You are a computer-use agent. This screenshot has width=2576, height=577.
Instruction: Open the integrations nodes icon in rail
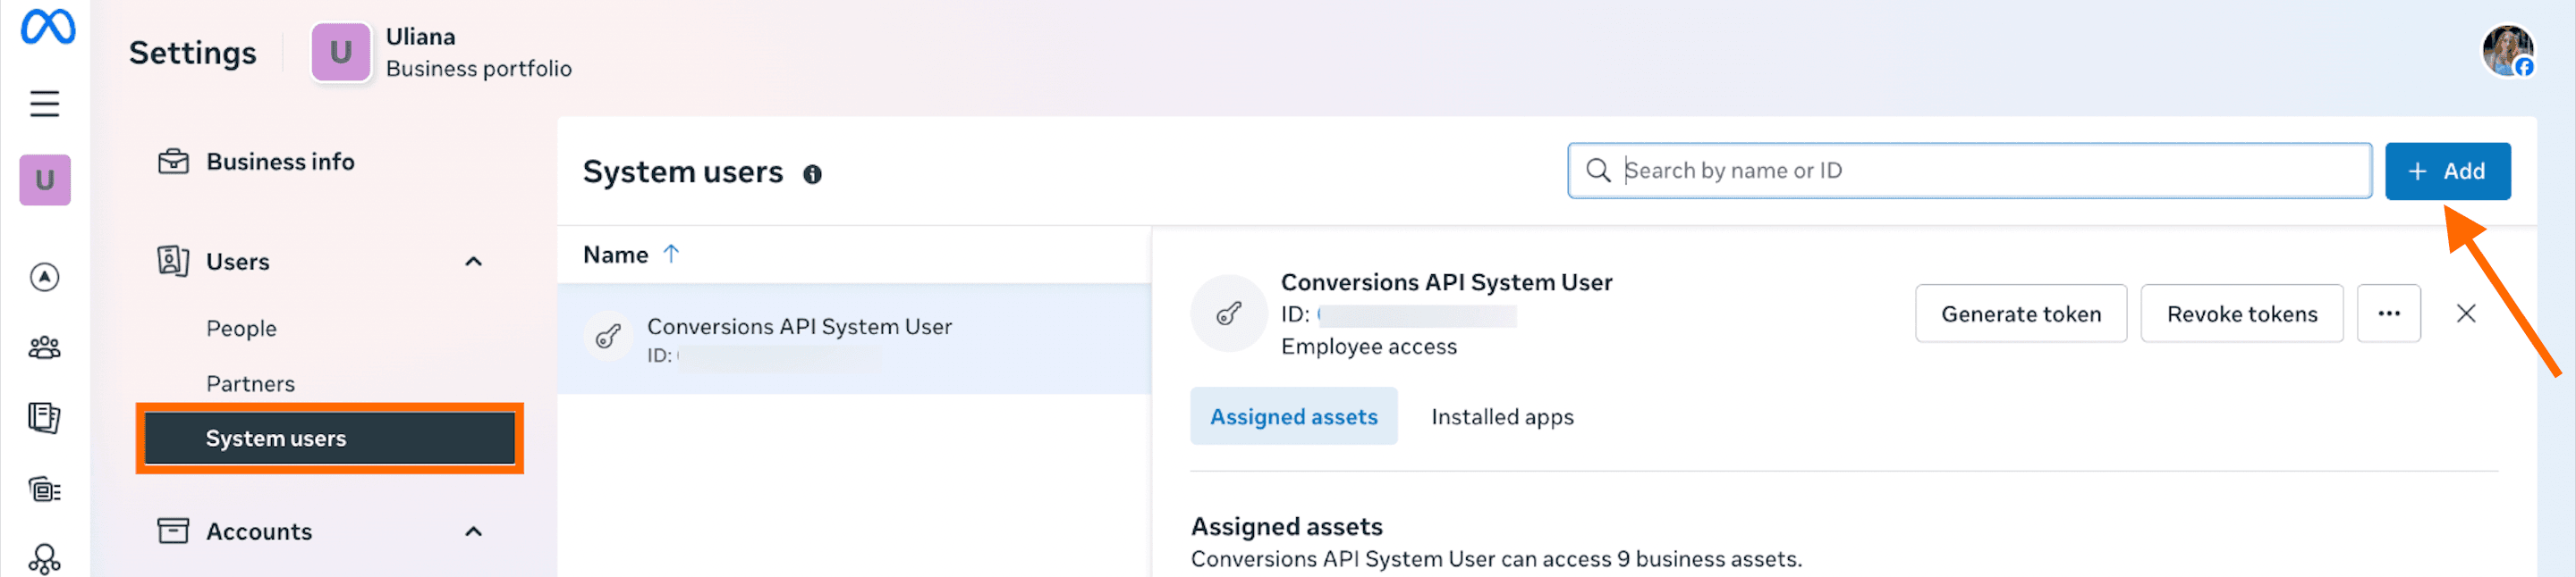(x=44, y=559)
